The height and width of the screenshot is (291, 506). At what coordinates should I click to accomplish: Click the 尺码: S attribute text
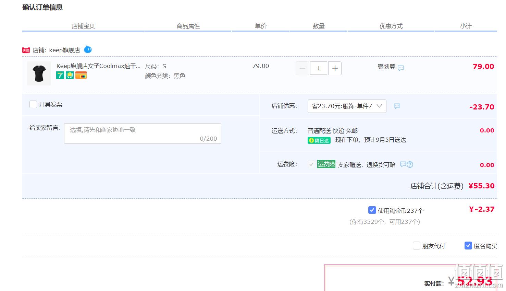coord(156,66)
